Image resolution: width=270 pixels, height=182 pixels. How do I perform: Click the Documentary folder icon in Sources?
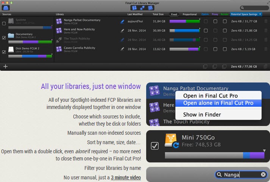tap(11, 36)
